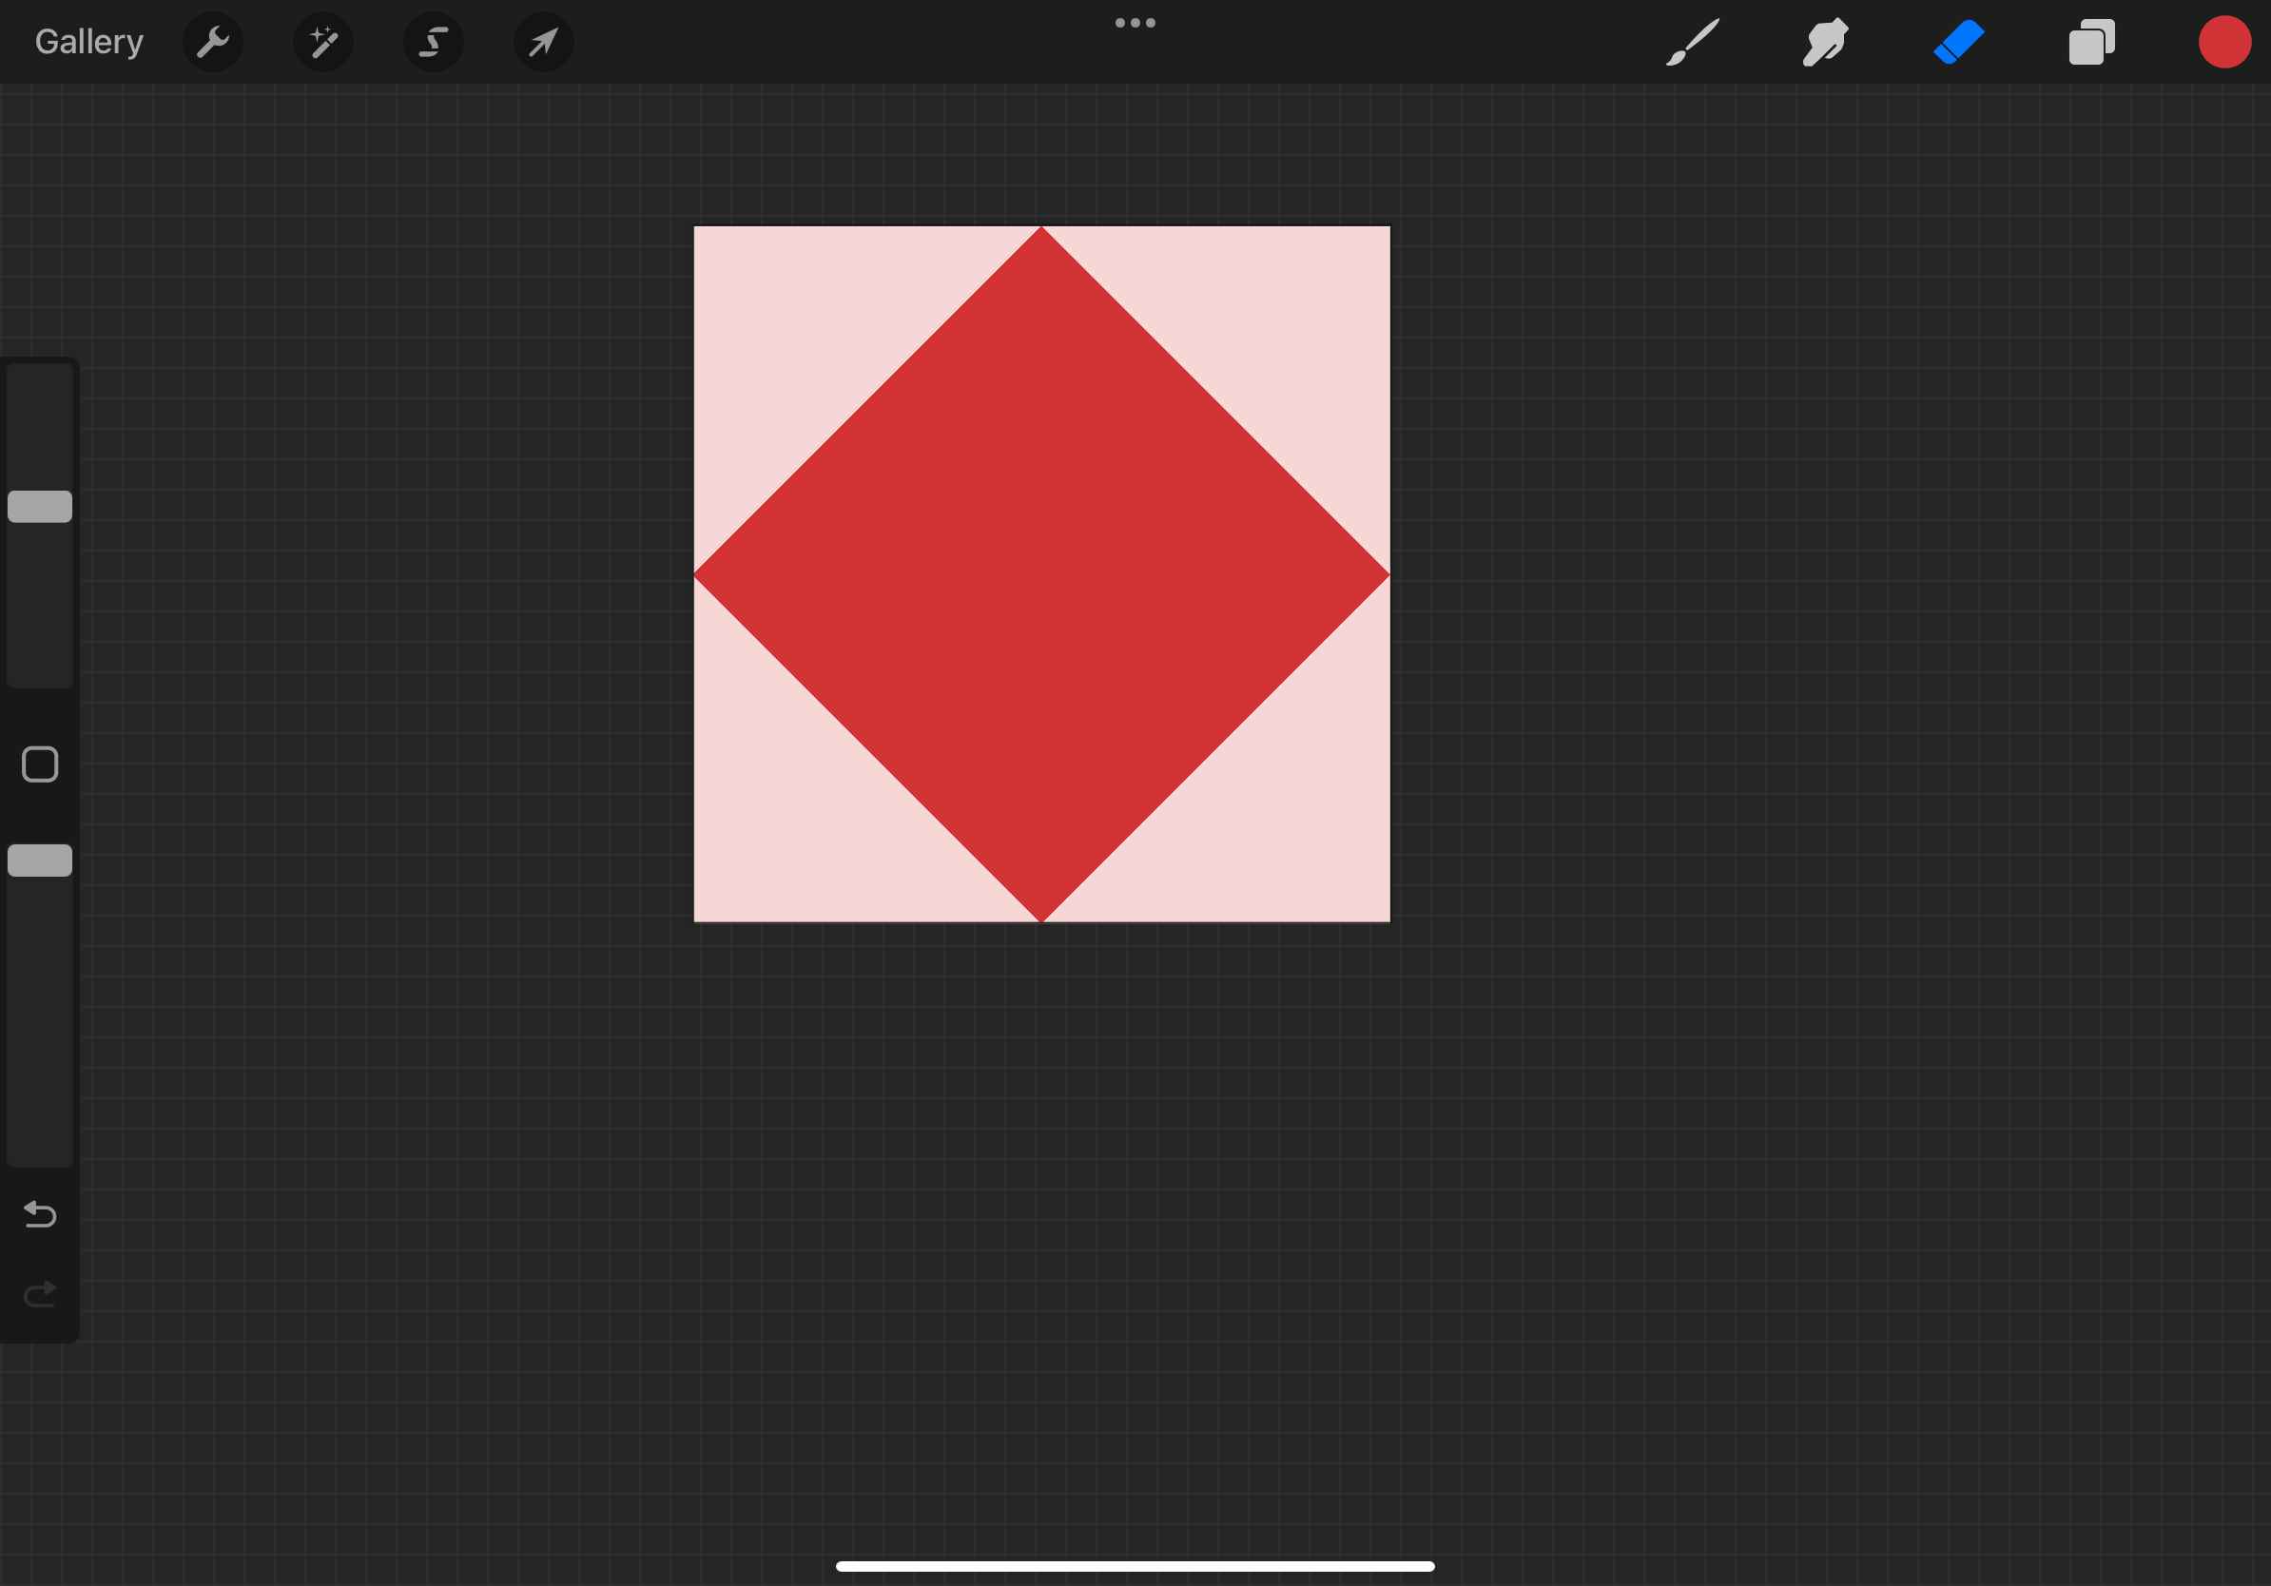Tap the blue Eraser tool
The height and width of the screenshot is (1586, 2271).
(x=1958, y=43)
